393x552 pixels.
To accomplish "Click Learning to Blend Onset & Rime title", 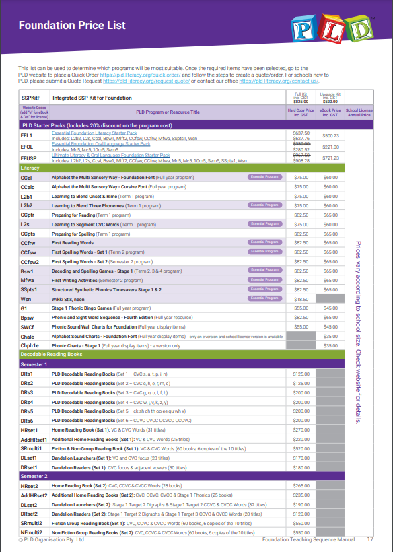I will coord(84,197).
